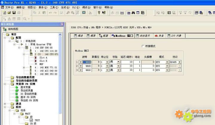Collapse the 程序 tree node
Screen dimensions: 215x125
click(5, 107)
